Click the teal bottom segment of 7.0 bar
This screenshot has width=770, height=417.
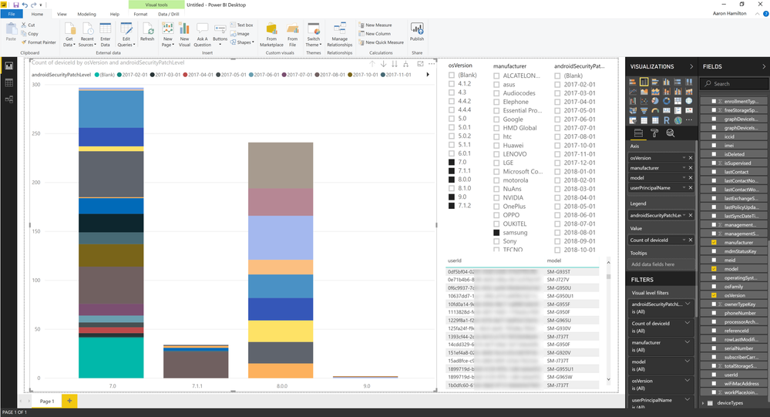click(111, 358)
